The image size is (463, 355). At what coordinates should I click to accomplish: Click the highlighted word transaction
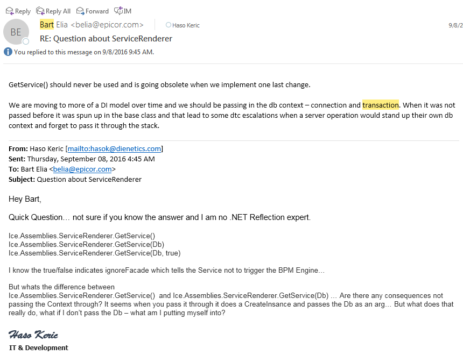tap(380, 105)
